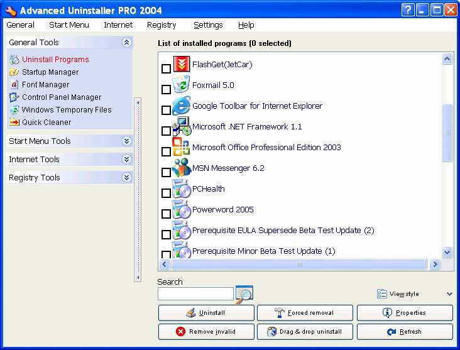
Task: Expand the Start Menu Tools section
Action: (x=126, y=141)
